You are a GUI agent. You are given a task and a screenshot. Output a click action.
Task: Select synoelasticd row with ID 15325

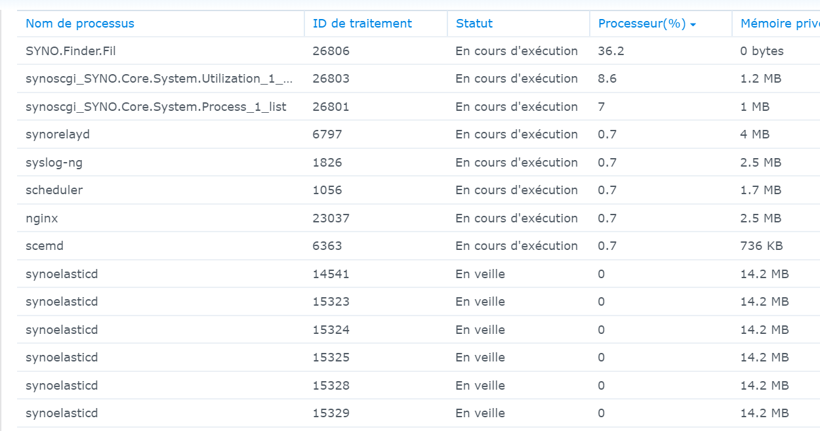[x=419, y=358]
